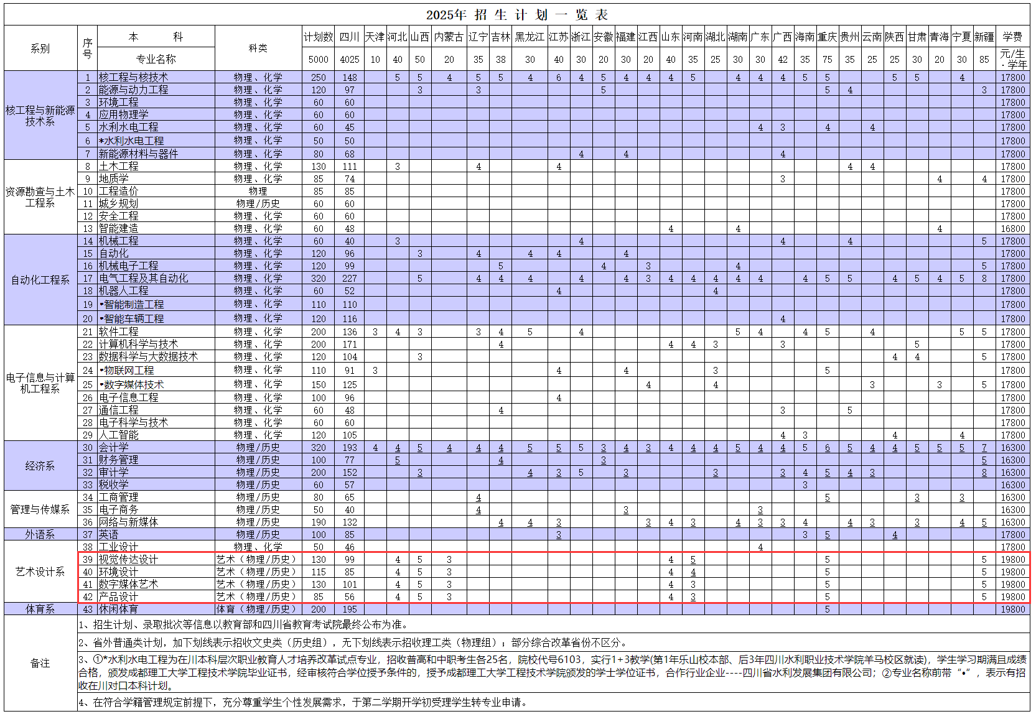This screenshot has height=714, width=1036.
Task: Click the 休闲体育 major cell
Action: click(x=156, y=610)
